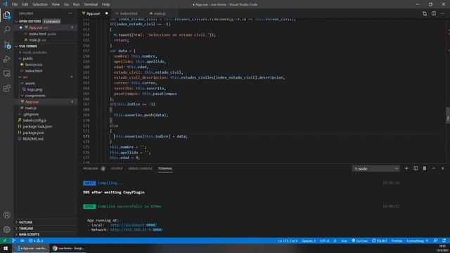Open the Remote Explorer view

pyautogui.click(x=6, y=74)
